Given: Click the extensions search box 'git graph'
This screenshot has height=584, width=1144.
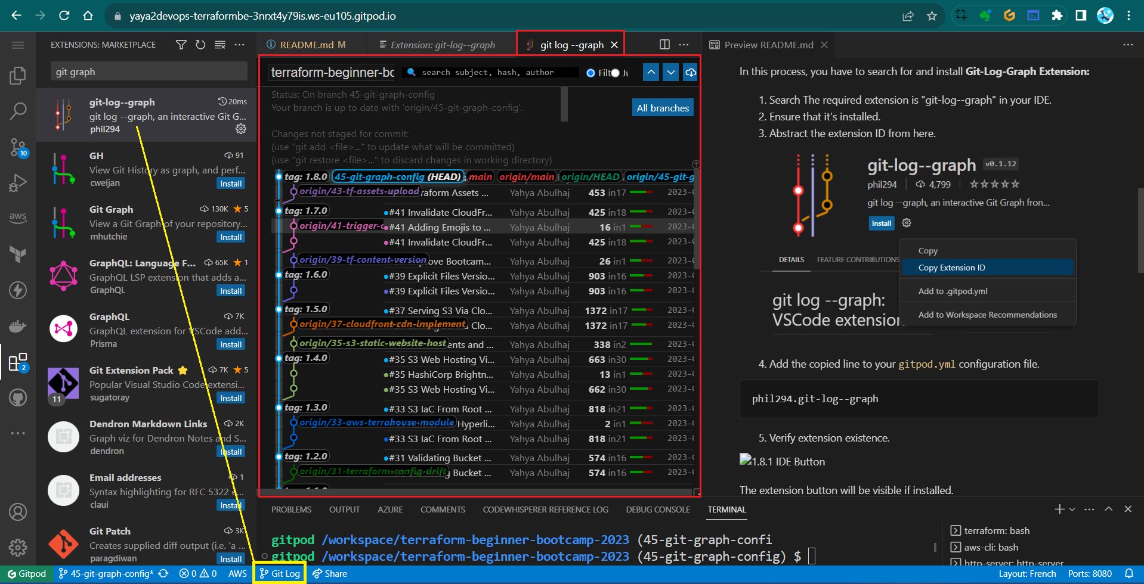Looking at the screenshot, I should click(149, 72).
